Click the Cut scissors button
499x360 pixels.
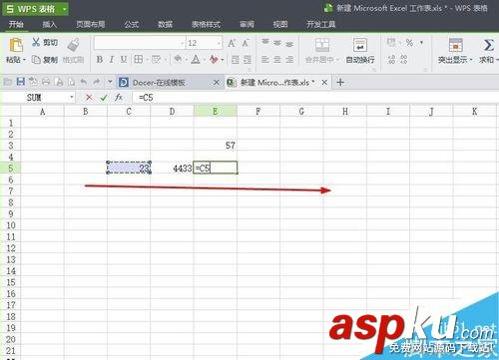45,42
